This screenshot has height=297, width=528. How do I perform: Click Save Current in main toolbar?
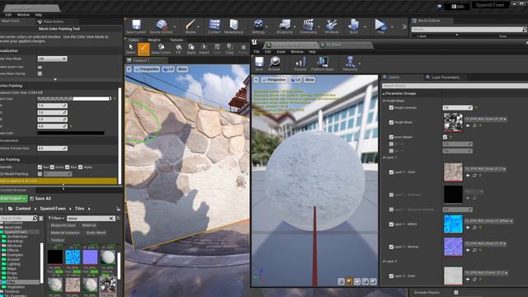tap(136, 26)
